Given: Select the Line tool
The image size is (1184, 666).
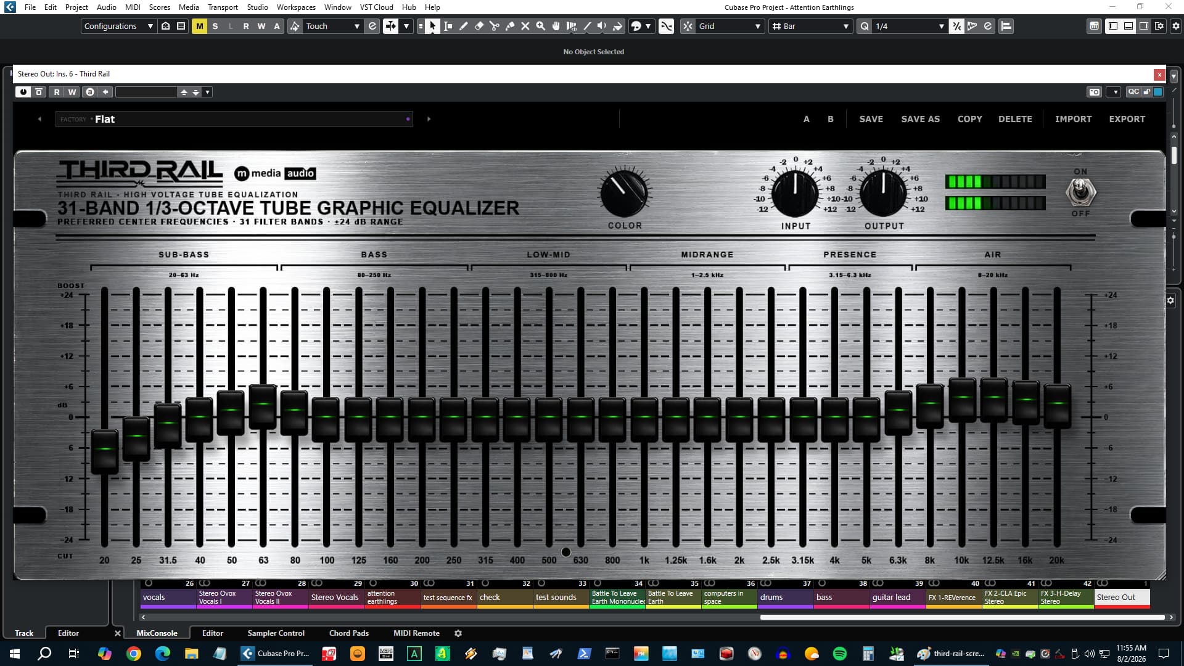Looking at the screenshot, I should 587,26.
